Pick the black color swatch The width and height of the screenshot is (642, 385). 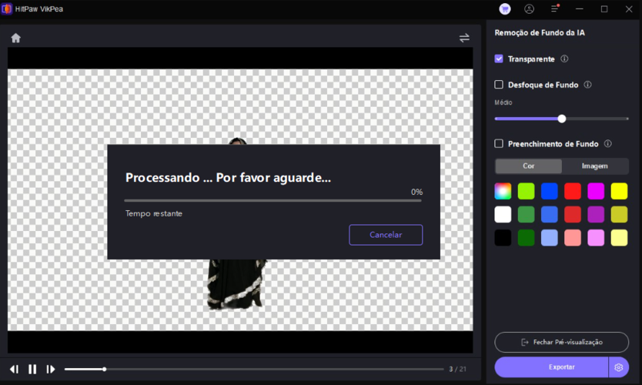503,238
